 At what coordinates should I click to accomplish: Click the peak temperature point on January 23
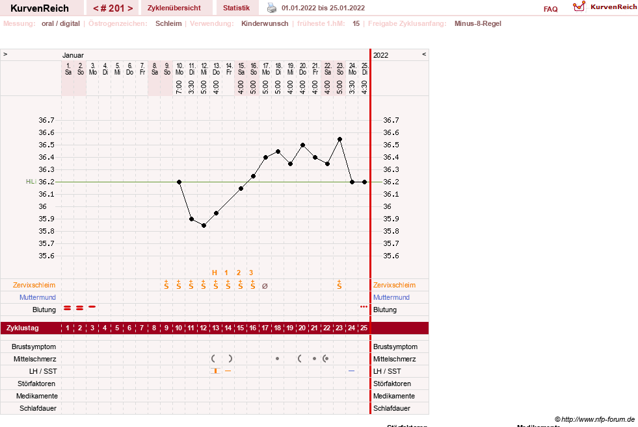click(x=339, y=140)
